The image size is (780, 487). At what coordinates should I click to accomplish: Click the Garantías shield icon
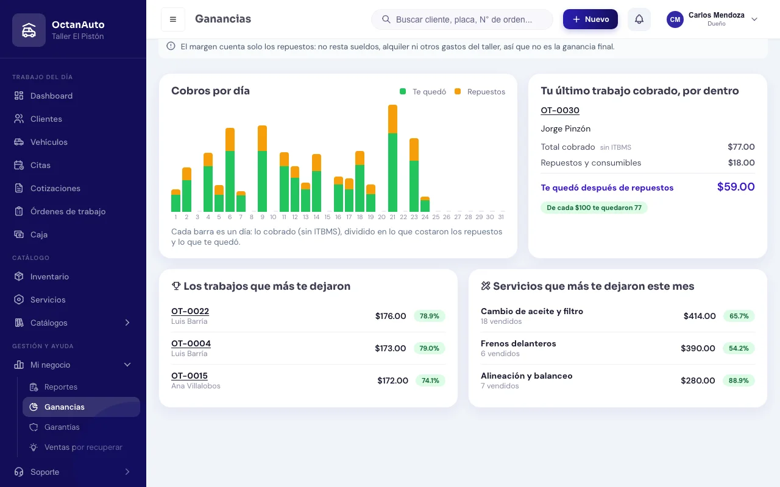click(34, 427)
